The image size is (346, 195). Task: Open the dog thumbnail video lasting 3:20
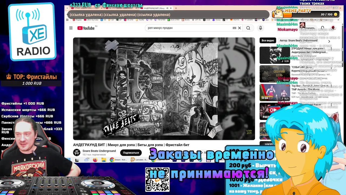(275, 55)
